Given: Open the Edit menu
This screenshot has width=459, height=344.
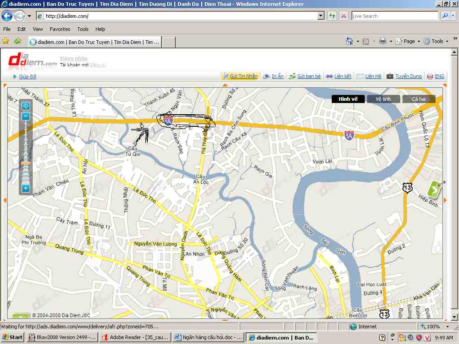Looking at the screenshot, I should [x=22, y=29].
